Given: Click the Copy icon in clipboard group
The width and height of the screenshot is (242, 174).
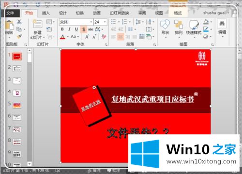Looking at the screenshot, I should point(19,29).
